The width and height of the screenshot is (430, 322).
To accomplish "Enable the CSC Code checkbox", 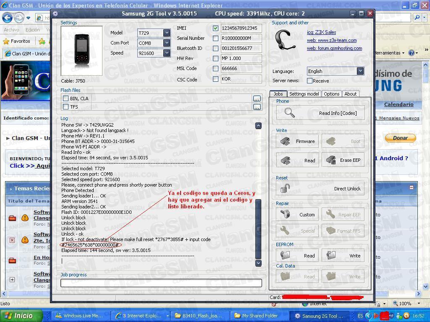I will pyautogui.click(x=215, y=79).
